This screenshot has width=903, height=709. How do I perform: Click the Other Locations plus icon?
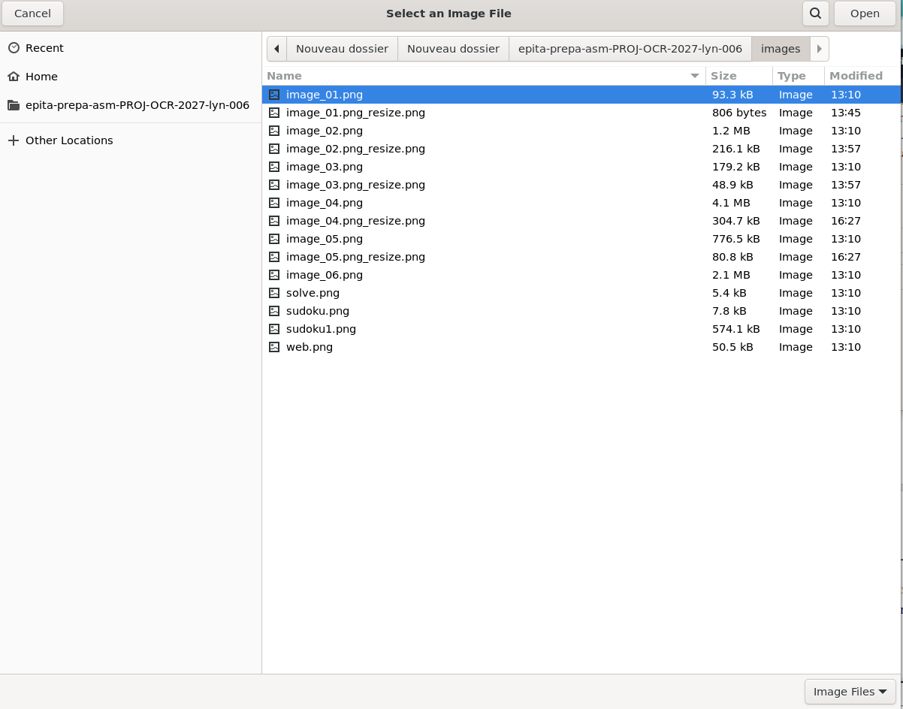[14, 140]
